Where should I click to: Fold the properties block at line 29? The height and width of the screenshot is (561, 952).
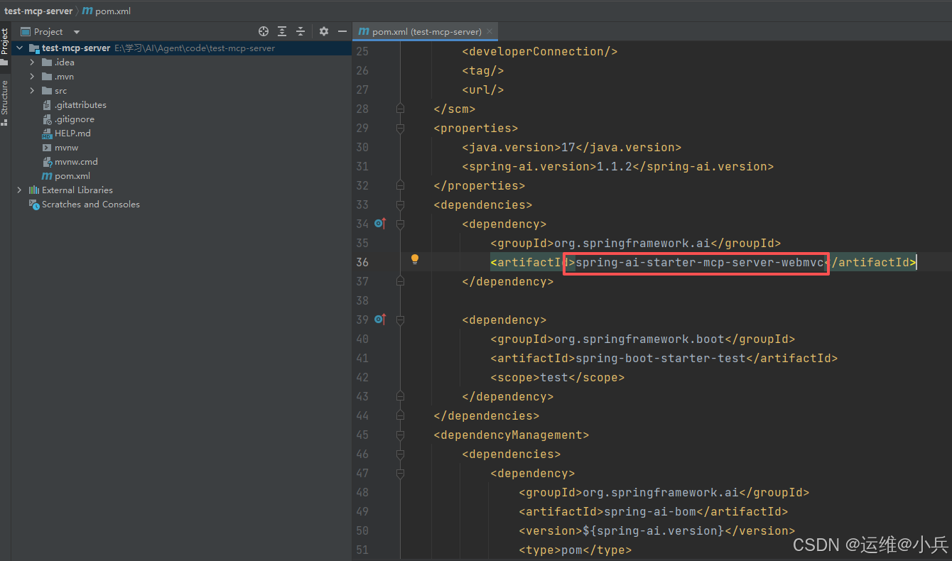tap(400, 129)
